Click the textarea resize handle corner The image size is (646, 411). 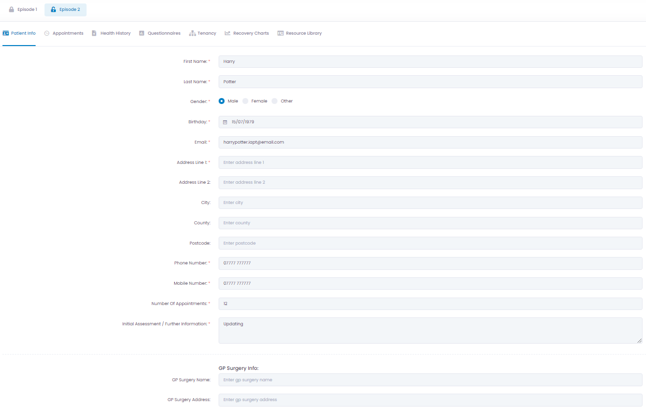pos(639,340)
